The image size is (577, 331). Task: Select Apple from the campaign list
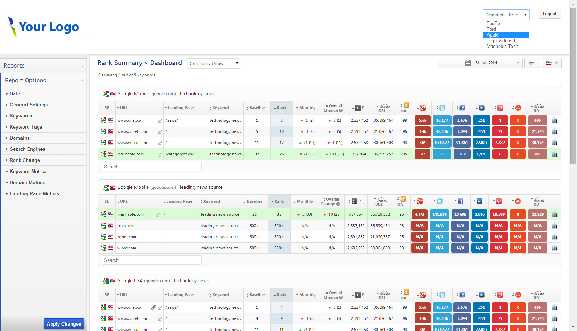(492, 35)
